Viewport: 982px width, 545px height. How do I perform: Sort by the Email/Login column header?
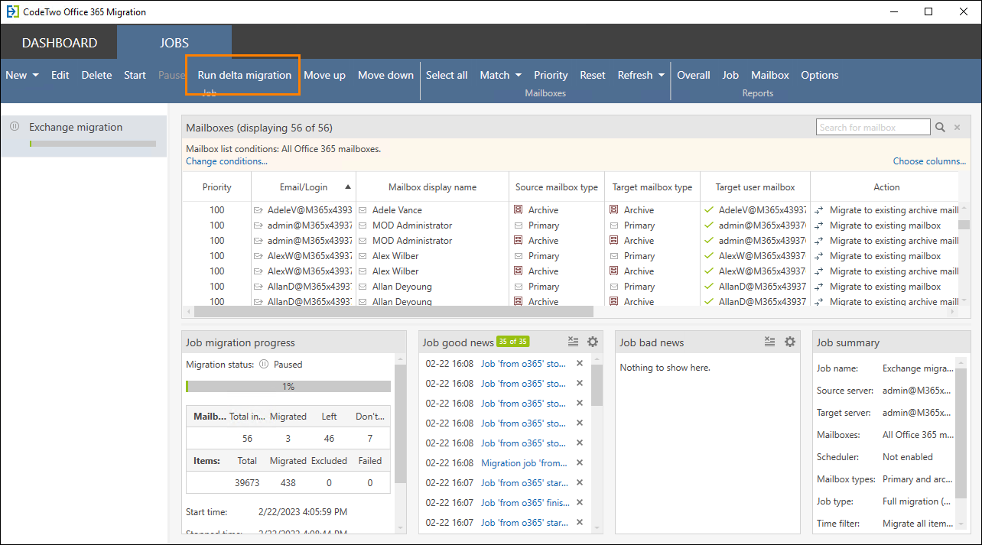[304, 187]
